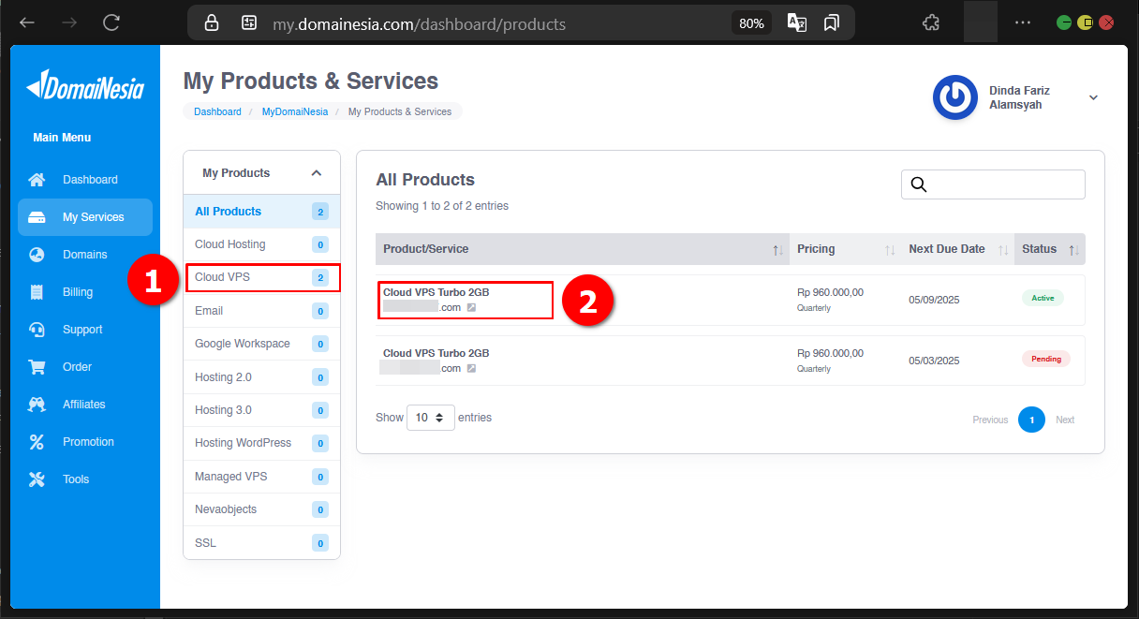
Task: Sort by Next Due Date column arrows
Action: (x=1003, y=250)
